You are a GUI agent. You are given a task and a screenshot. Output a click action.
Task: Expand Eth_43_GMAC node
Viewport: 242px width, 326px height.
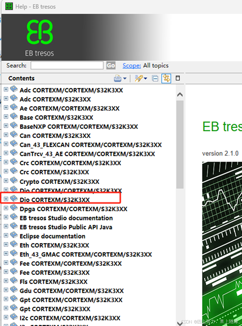point(6,253)
